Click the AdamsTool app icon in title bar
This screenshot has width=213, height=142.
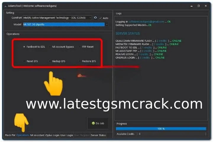[x=5, y=6]
